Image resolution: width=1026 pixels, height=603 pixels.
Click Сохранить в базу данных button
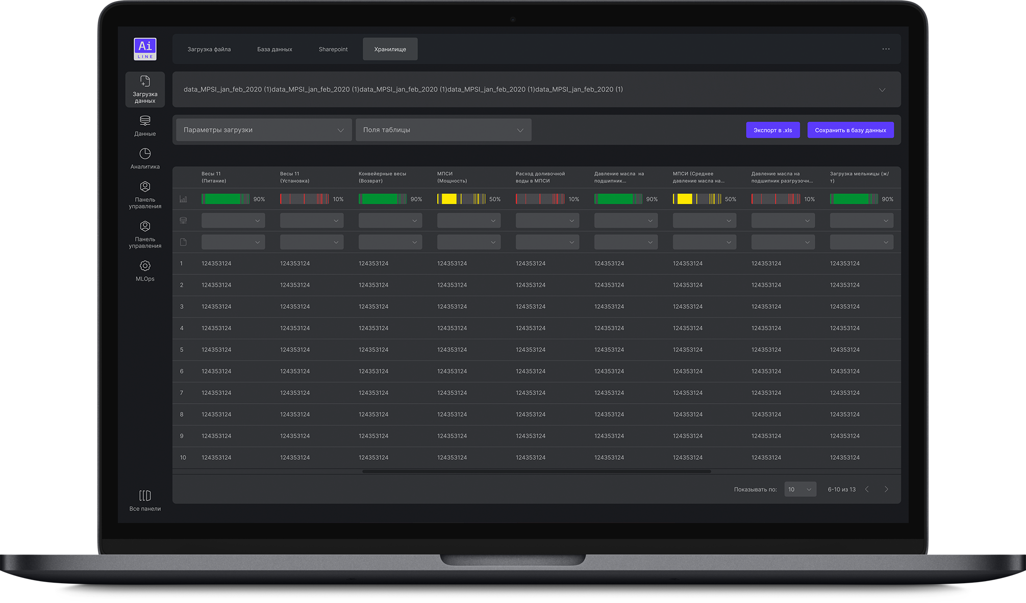[850, 130]
